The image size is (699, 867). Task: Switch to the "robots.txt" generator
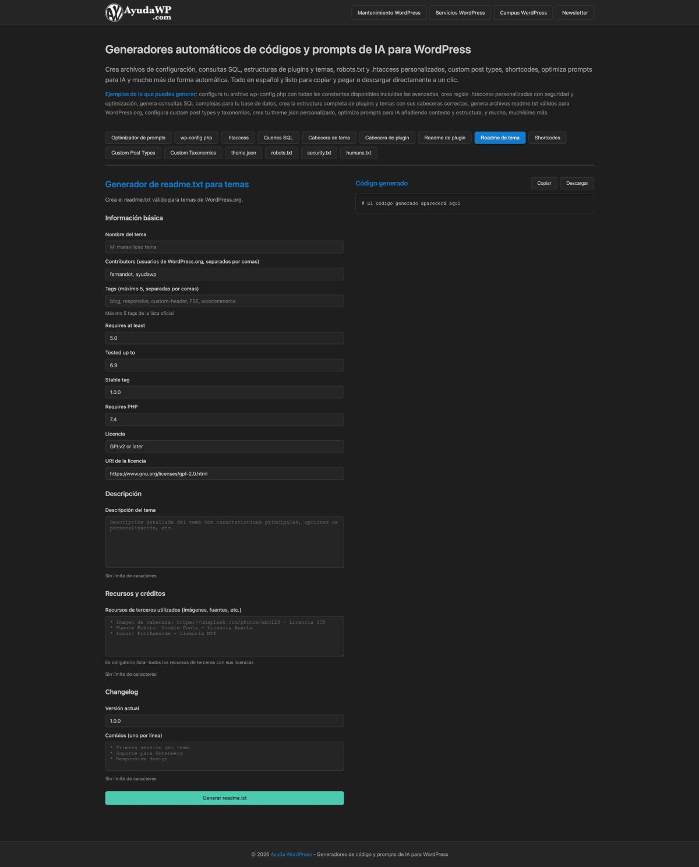(x=281, y=152)
